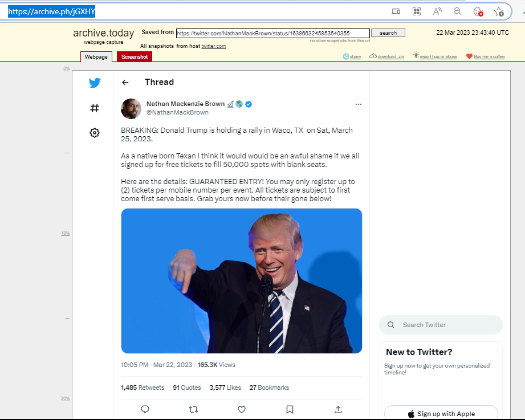Jump to the 0% page position marker

point(67,68)
